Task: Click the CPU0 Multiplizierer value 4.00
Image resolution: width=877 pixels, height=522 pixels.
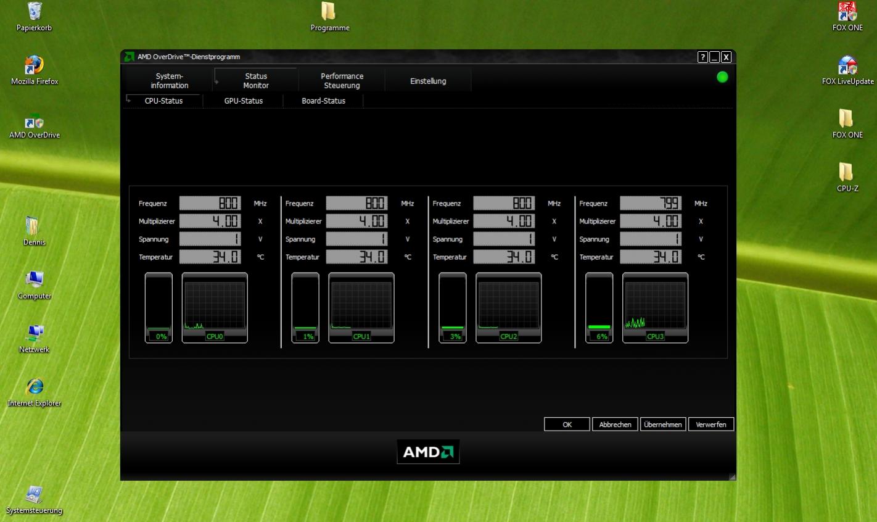Action: 210,221
